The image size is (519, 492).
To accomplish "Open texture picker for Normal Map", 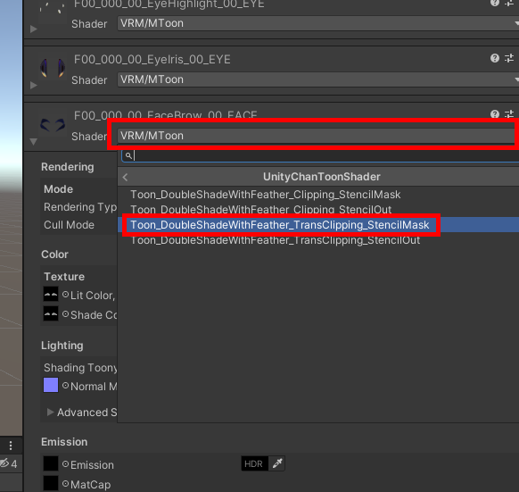I will point(65,386).
